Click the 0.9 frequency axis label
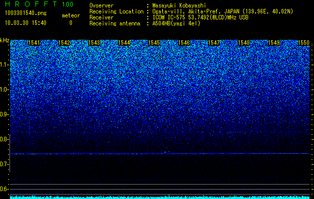 click(4, 114)
